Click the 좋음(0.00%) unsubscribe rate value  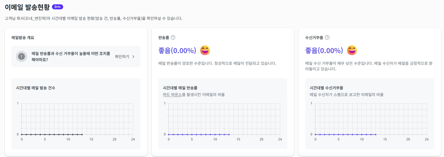pyautogui.click(x=324, y=51)
